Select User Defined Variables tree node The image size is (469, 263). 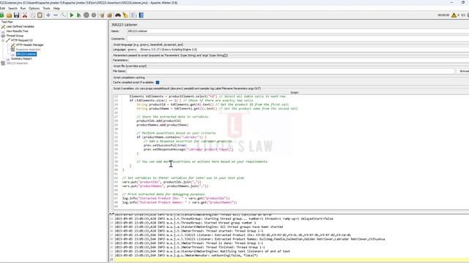pos(20,26)
